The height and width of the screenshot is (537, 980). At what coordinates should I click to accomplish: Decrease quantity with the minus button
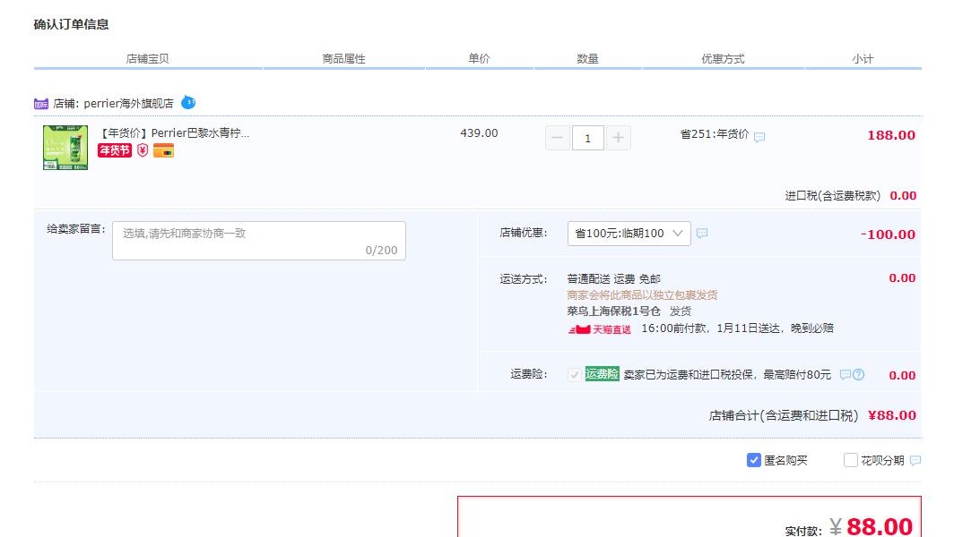point(557,138)
